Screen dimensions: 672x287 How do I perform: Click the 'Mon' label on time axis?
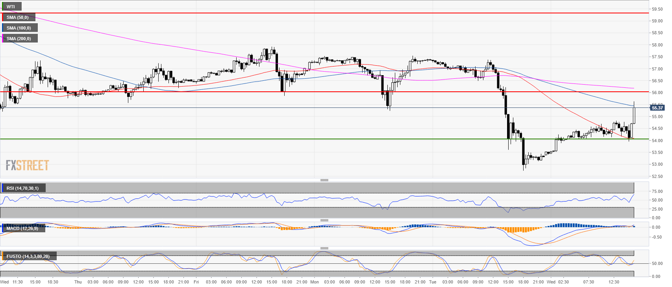pos(314,282)
